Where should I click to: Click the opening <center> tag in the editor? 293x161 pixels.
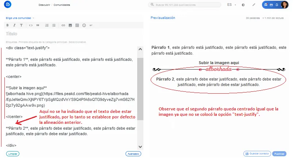pyautogui.click(x=14, y=76)
